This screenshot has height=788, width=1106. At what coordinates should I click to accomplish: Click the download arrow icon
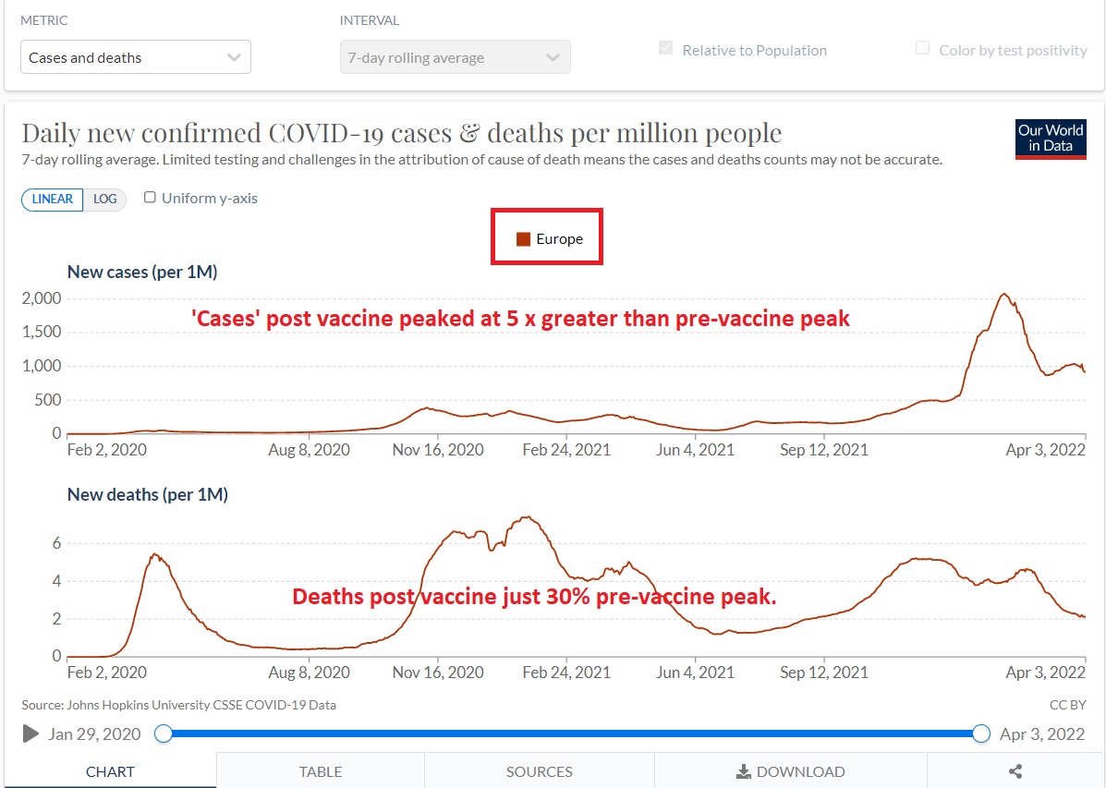(x=743, y=771)
